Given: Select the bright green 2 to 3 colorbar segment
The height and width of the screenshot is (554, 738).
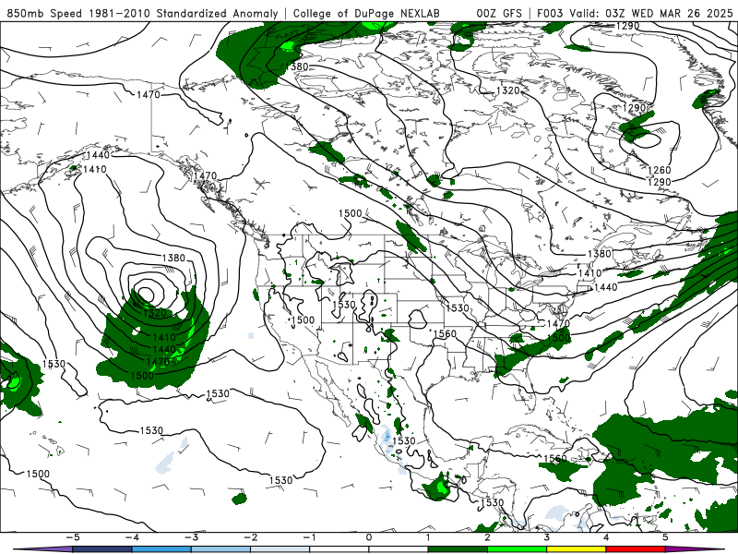Looking at the screenshot, I should [518, 549].
